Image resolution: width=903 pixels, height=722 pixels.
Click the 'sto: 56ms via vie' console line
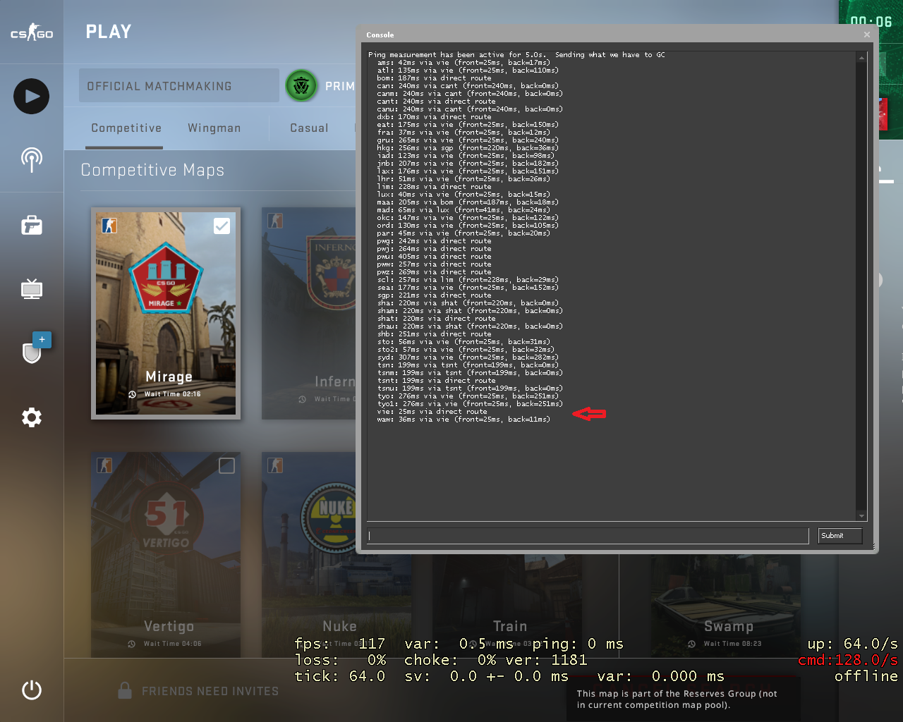point(463,342)
